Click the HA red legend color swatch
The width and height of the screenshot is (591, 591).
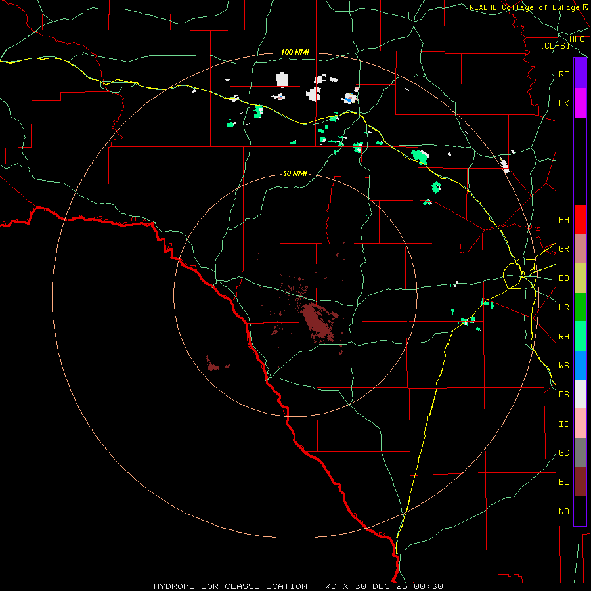[x=580, y=219]
